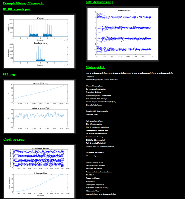This screenshot has width=185, height=200.
Task: Click the line 'Durst meines Busens,'
Action: [95, 137]
